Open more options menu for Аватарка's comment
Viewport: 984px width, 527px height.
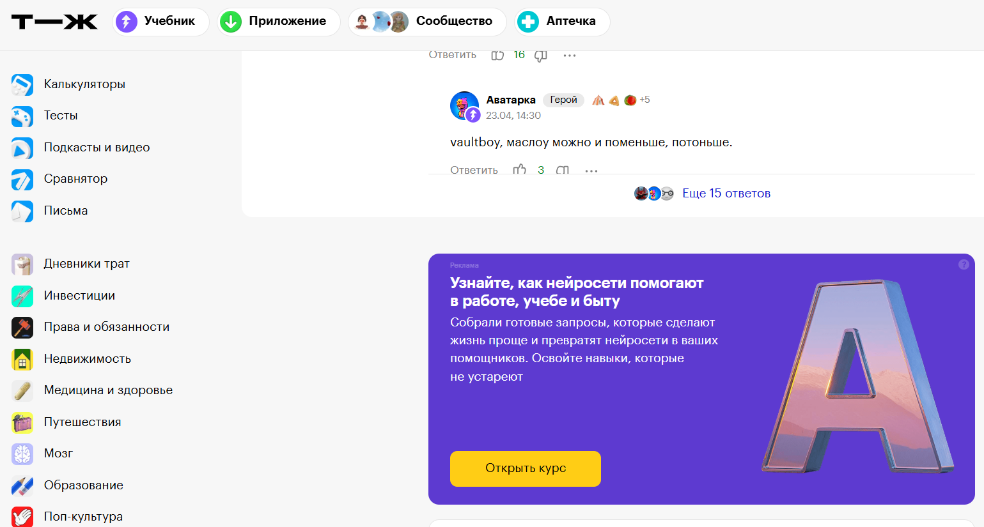tap(591, 171)
